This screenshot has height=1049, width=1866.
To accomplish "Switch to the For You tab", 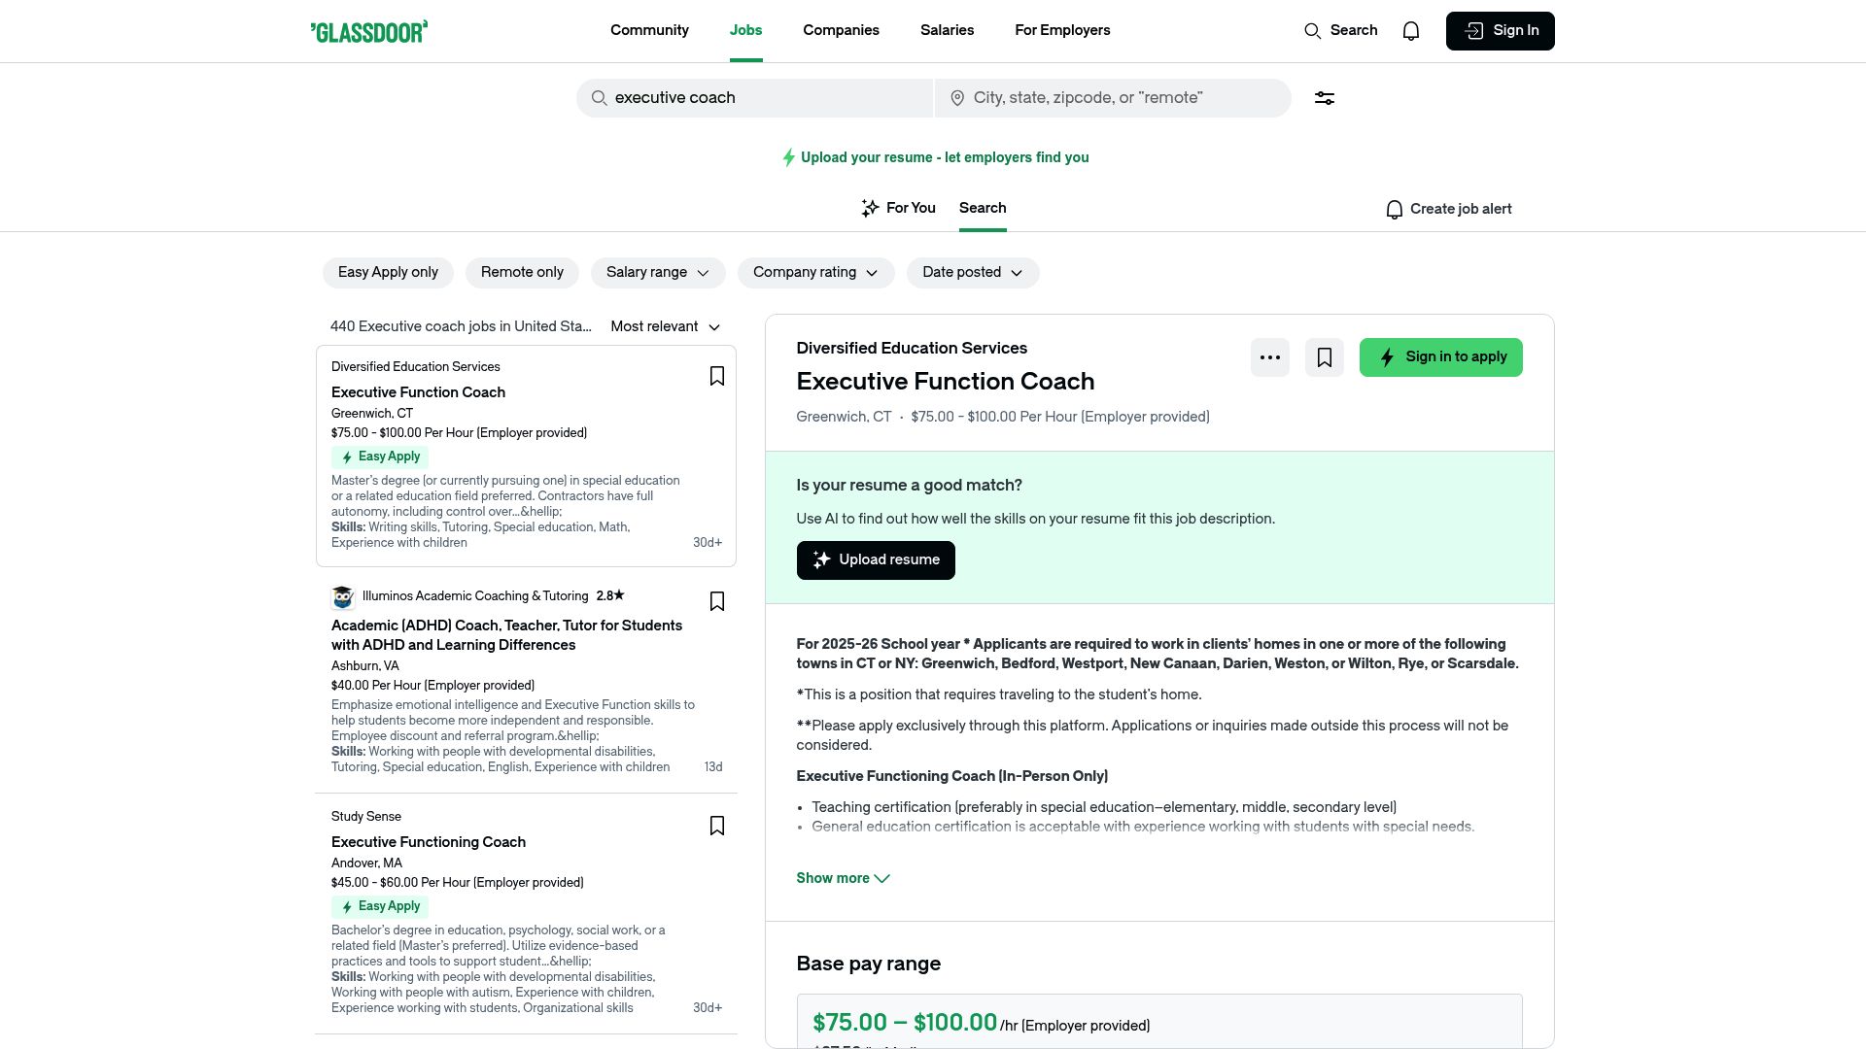I will tap(899, 208).
